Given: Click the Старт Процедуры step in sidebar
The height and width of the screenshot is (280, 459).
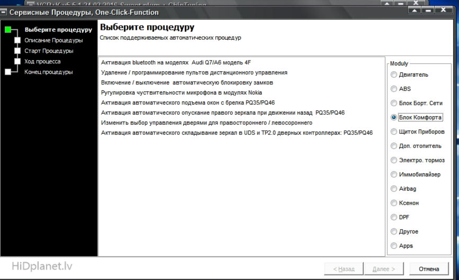Looking at the screenshot, I should point(49,51).
